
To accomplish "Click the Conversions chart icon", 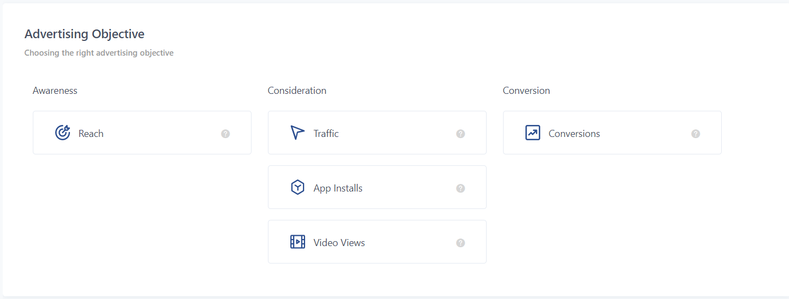I will (x=533, y=133).
